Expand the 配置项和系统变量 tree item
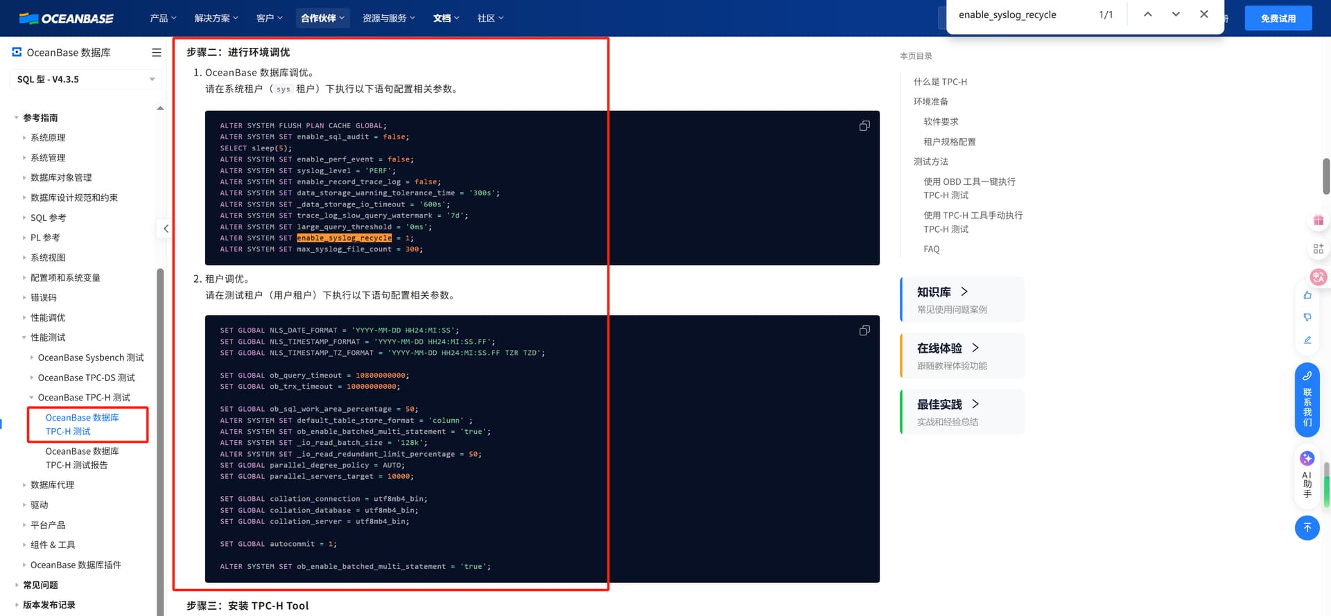This screenshot has height=616, width=1331. 24,278
